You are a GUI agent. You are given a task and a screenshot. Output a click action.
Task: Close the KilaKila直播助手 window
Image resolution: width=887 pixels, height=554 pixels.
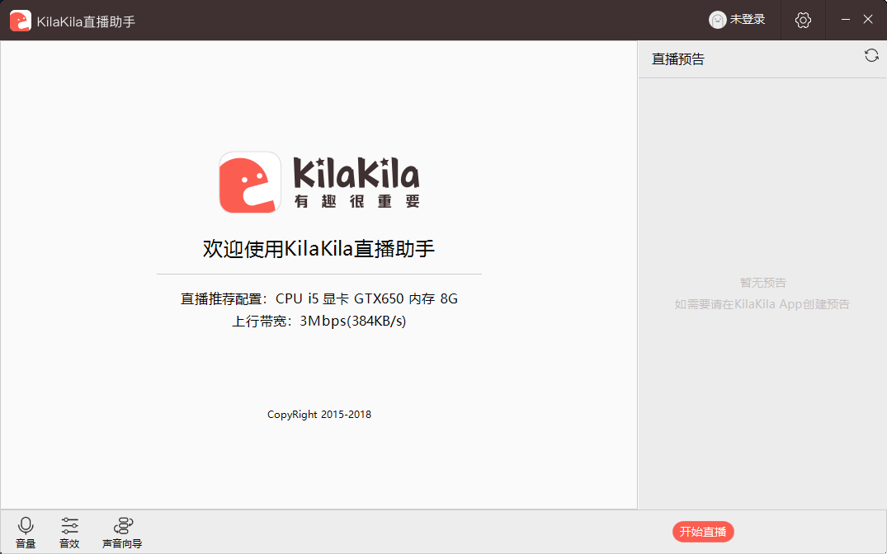point(868,20)
